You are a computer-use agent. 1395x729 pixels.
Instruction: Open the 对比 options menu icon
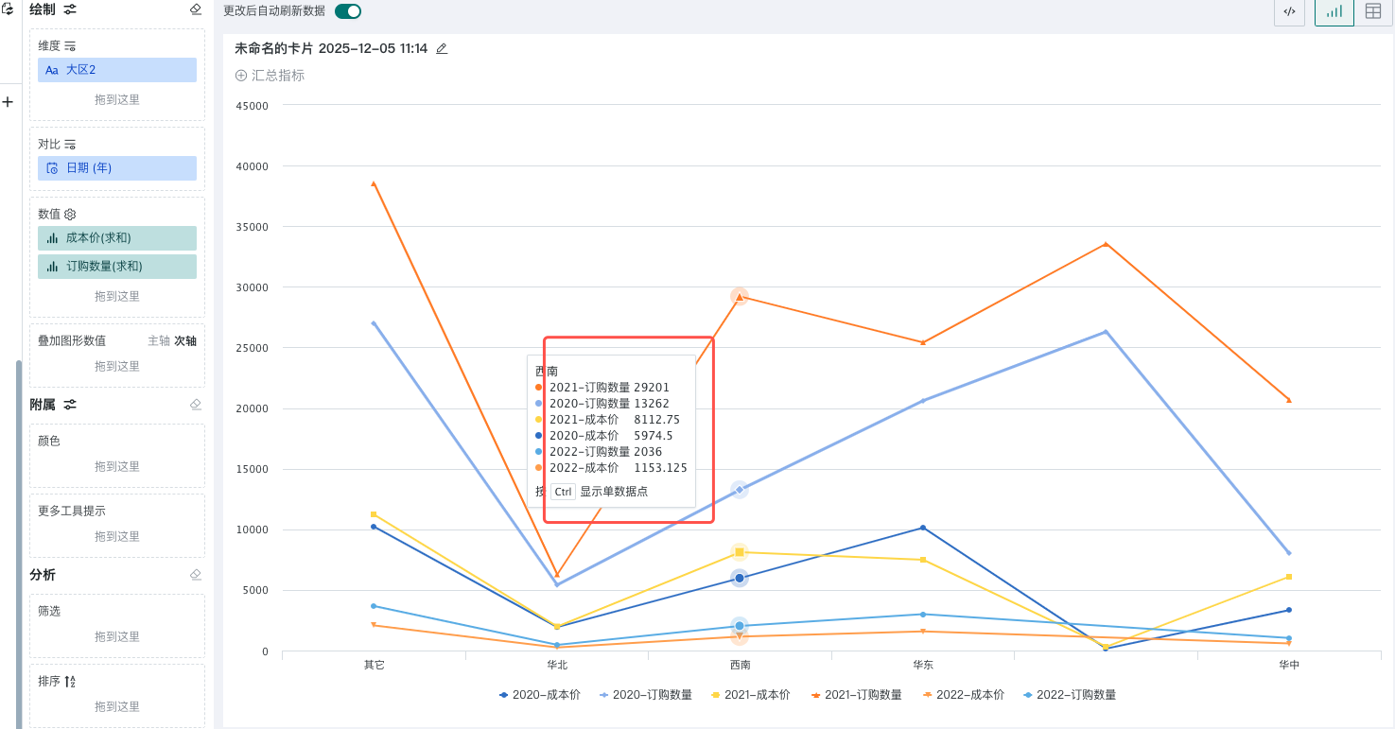(70, 145)
